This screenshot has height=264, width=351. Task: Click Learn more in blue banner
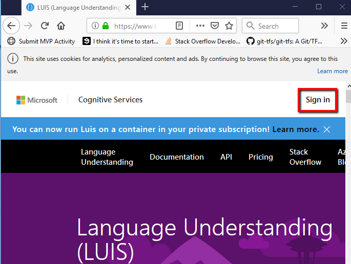(296, 129)
